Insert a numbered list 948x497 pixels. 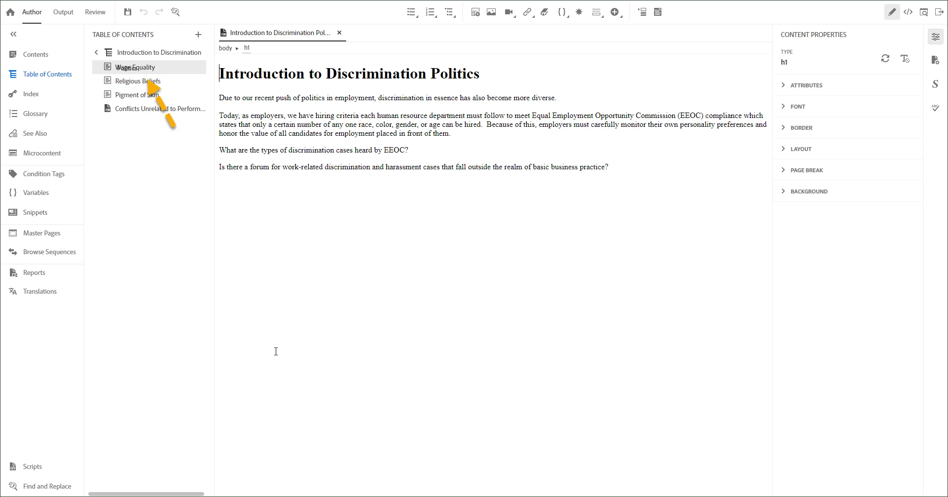tap(431, 12)
